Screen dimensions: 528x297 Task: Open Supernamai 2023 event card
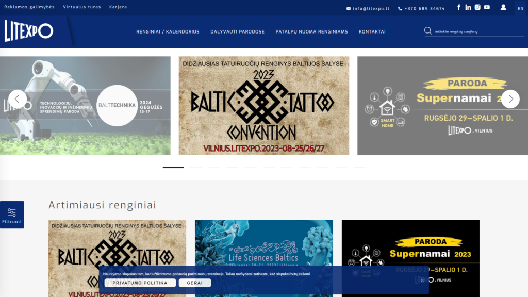click(410, 259)
